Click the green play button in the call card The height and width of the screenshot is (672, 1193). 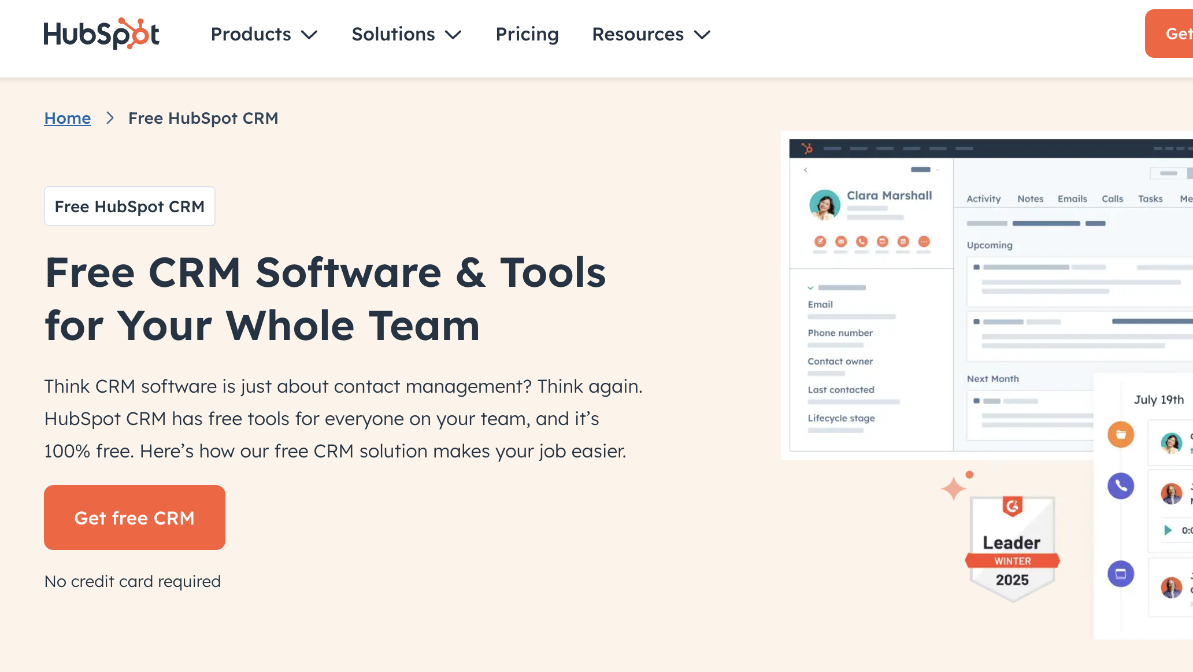click(1168, 530)
